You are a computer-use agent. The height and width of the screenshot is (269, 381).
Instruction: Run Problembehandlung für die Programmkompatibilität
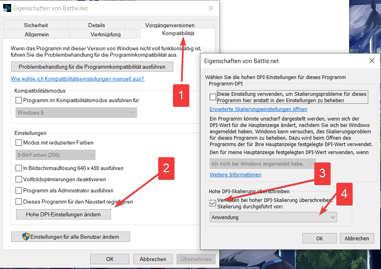coord(92,67)
